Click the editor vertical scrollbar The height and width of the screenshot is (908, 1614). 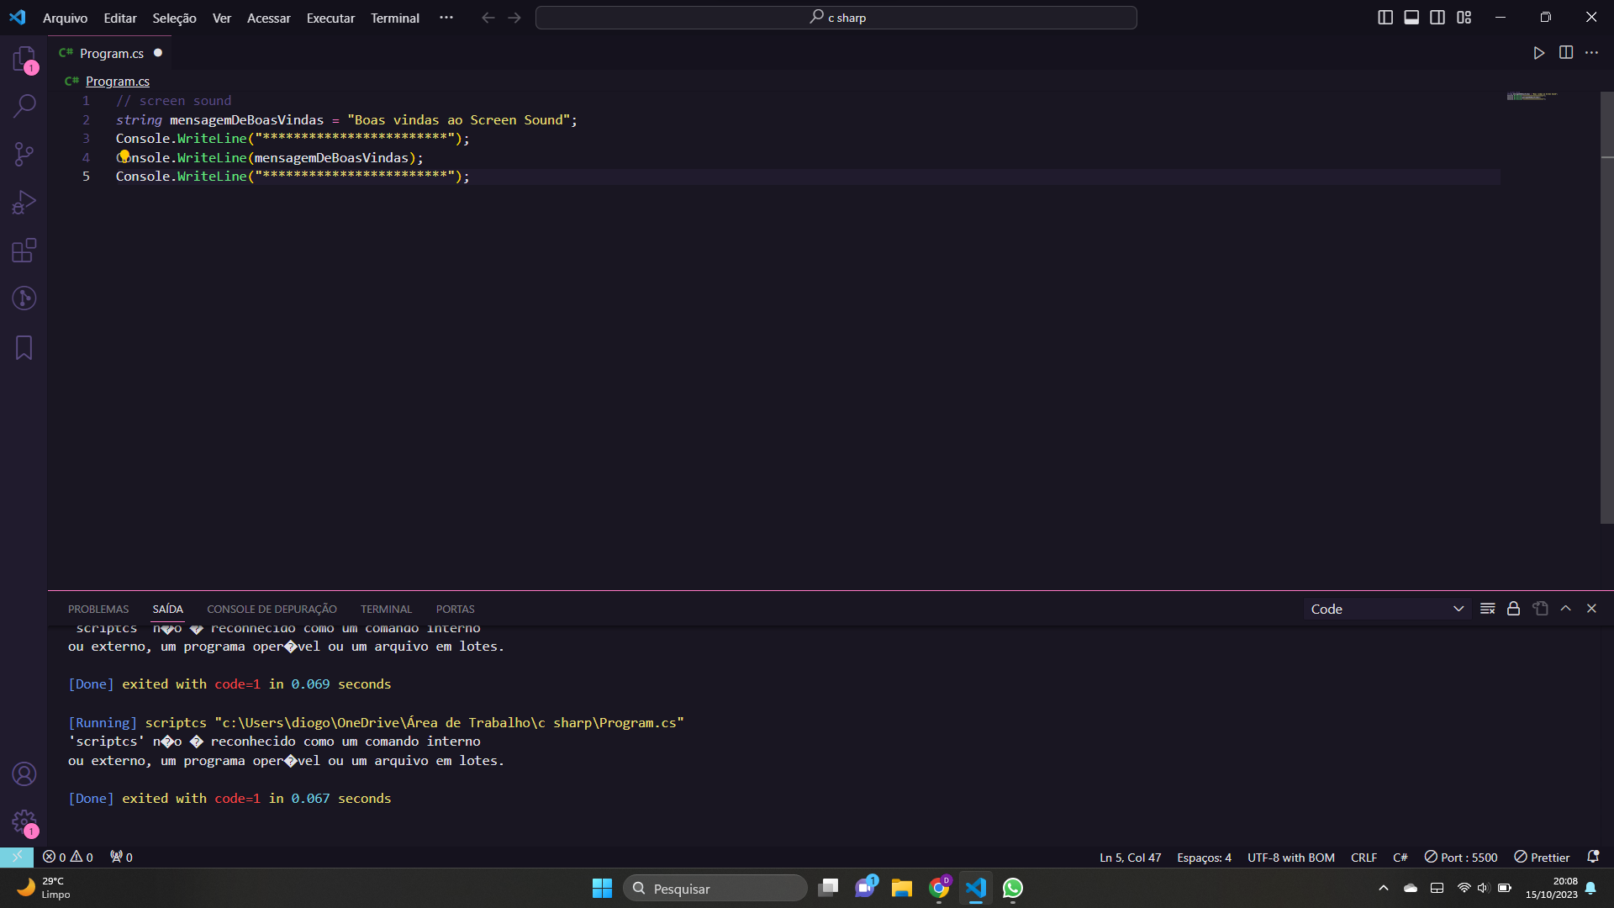[1606, 307]
